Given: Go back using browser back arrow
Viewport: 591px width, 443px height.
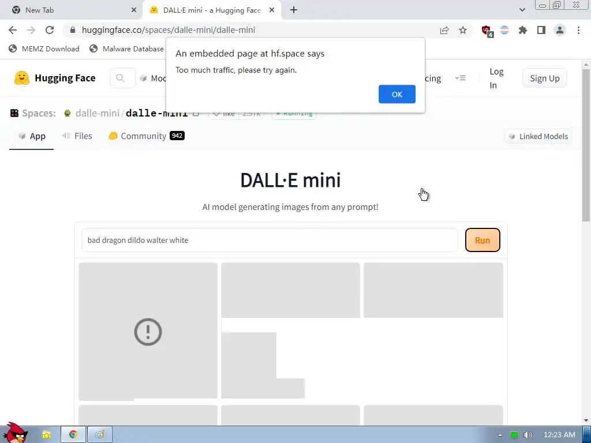Looking at the screenshot, I should (13, 30).
